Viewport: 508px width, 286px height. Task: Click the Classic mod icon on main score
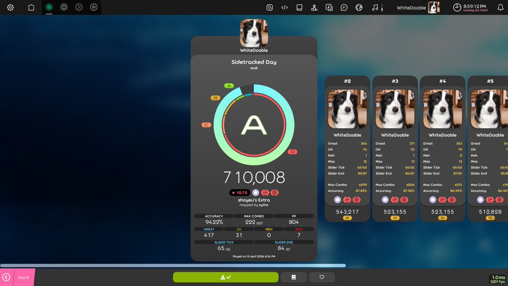point(255,192)
